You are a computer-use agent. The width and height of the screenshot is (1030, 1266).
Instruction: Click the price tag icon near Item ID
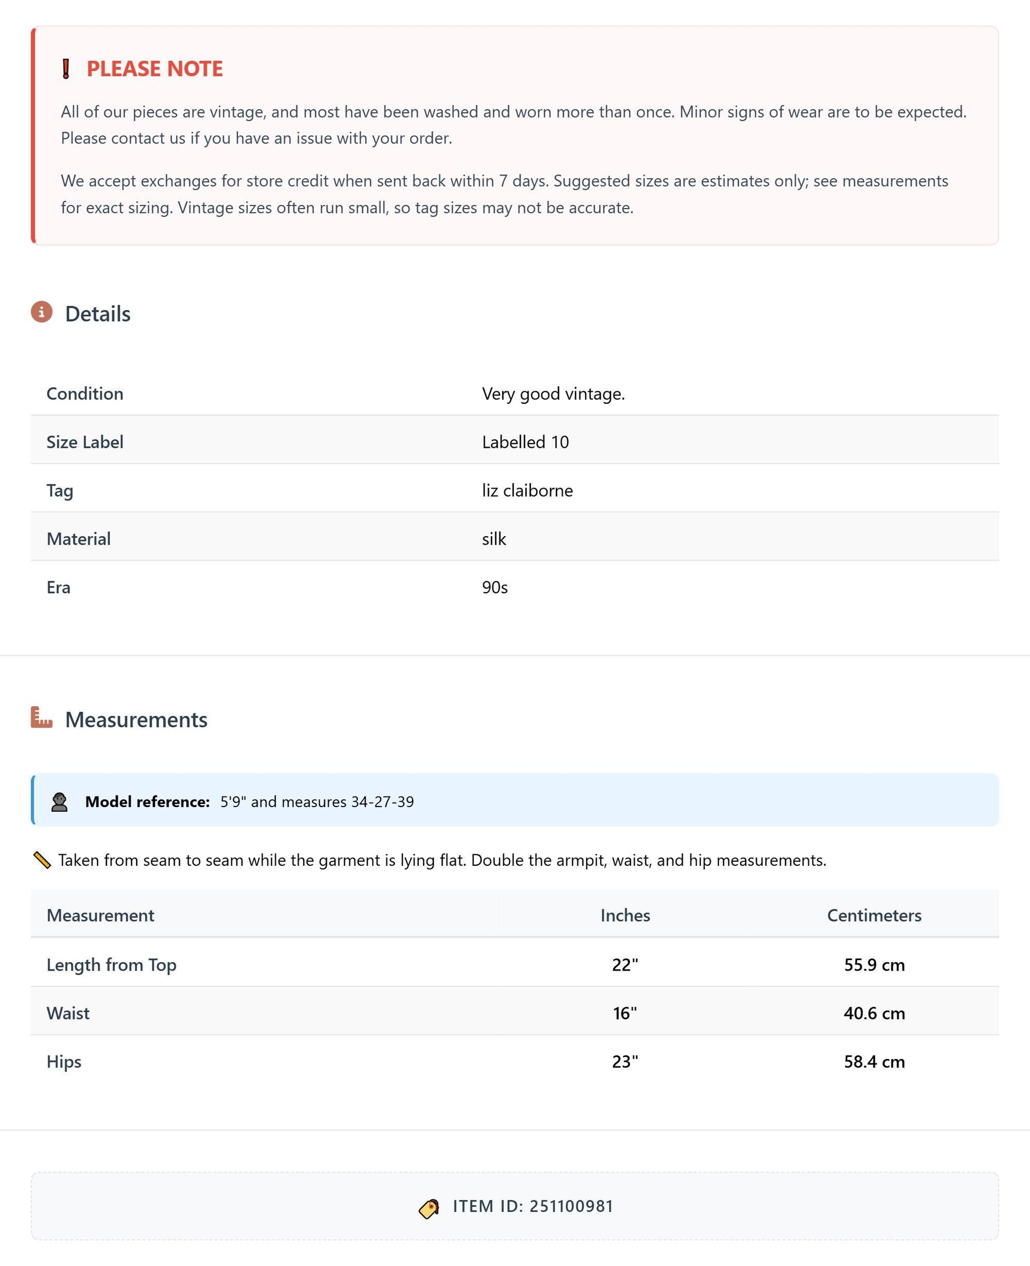point(429,1208)
